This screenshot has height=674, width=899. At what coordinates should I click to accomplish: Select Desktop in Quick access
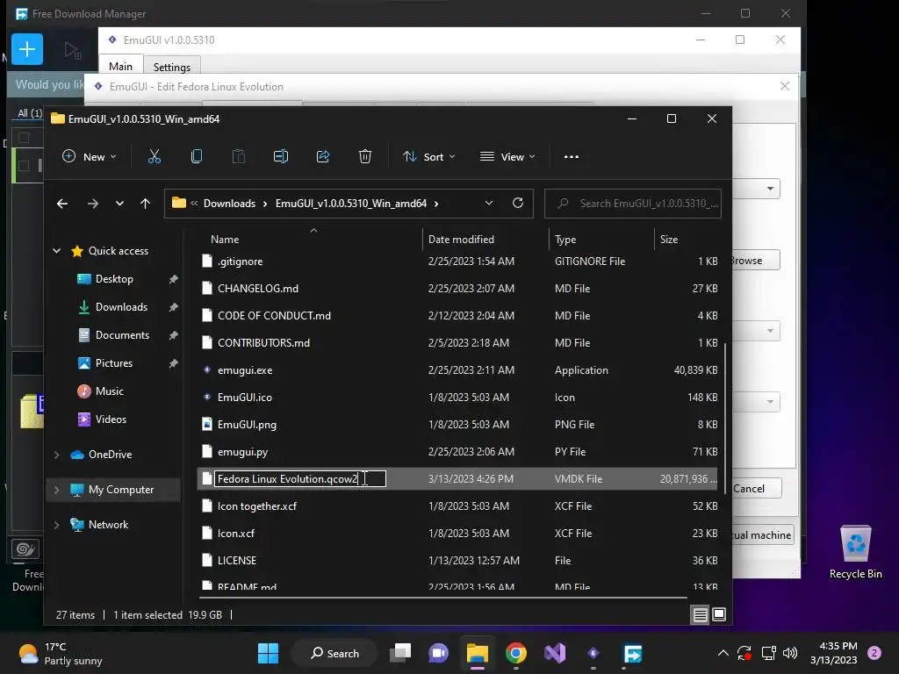pos(114,278)
